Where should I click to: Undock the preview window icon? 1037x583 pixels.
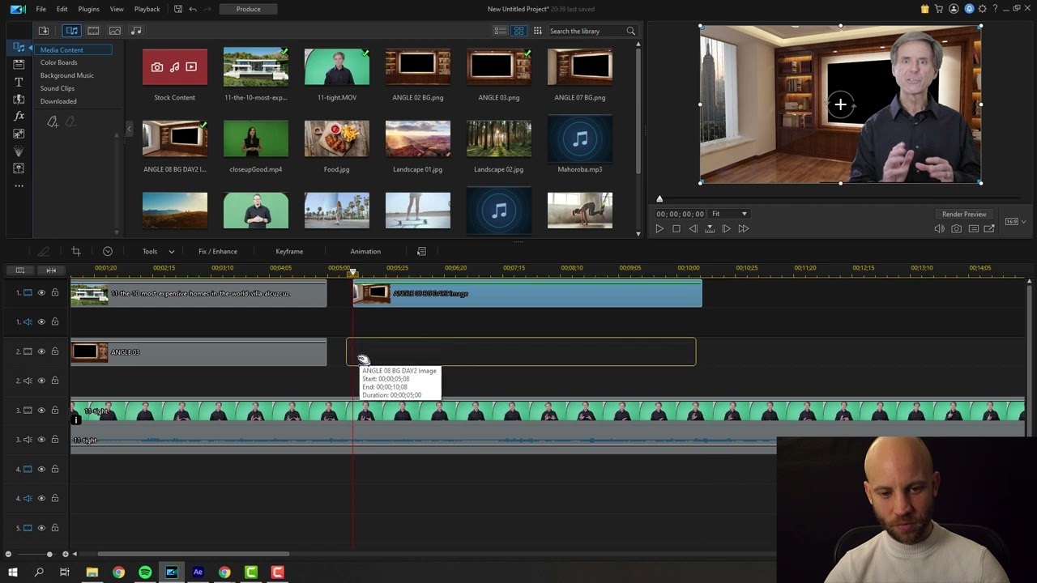[989, 229]
